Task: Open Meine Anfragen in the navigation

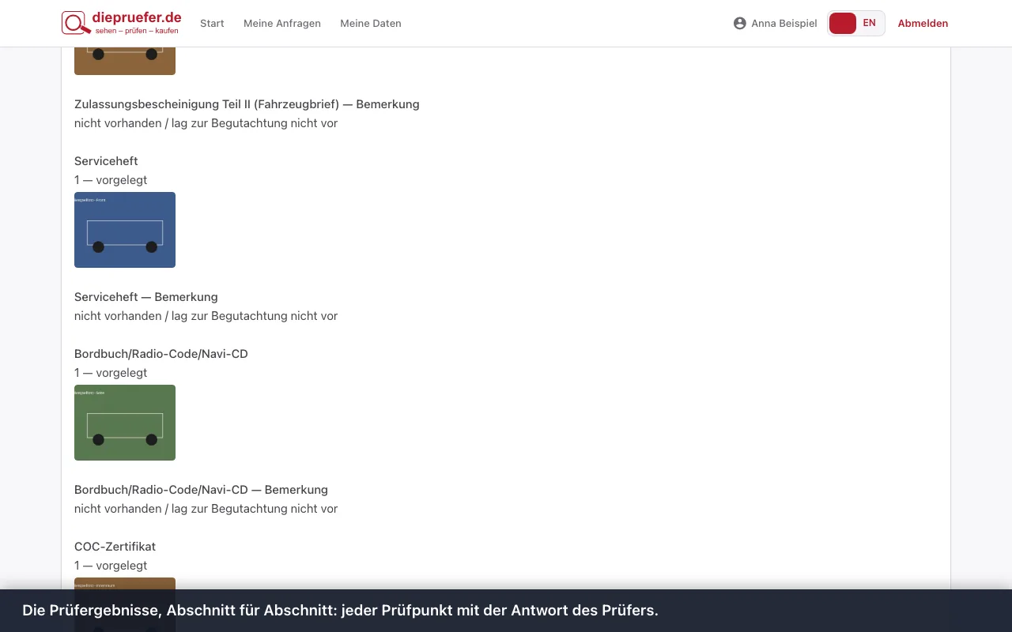Action: pyautogui.click(x=282, y=24)
